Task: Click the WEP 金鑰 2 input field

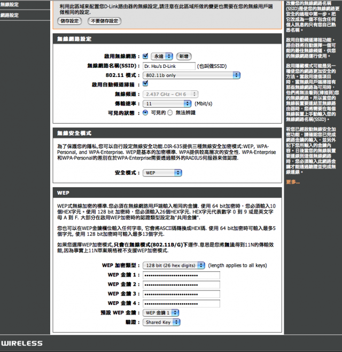Action: point(182,285)
